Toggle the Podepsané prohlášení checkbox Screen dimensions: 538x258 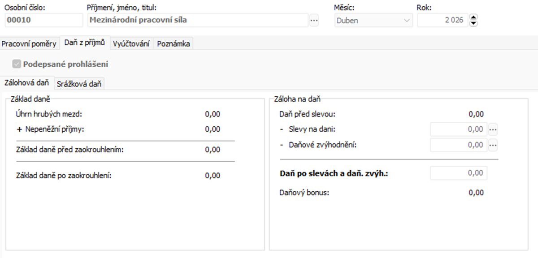[17, 64]
